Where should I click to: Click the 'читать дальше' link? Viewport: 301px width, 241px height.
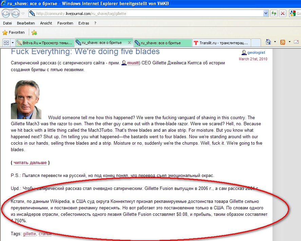(30, 163)
